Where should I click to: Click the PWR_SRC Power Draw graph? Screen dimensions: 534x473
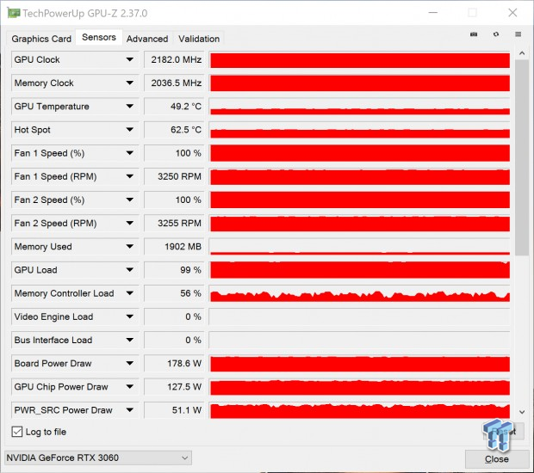click(360, 410)
